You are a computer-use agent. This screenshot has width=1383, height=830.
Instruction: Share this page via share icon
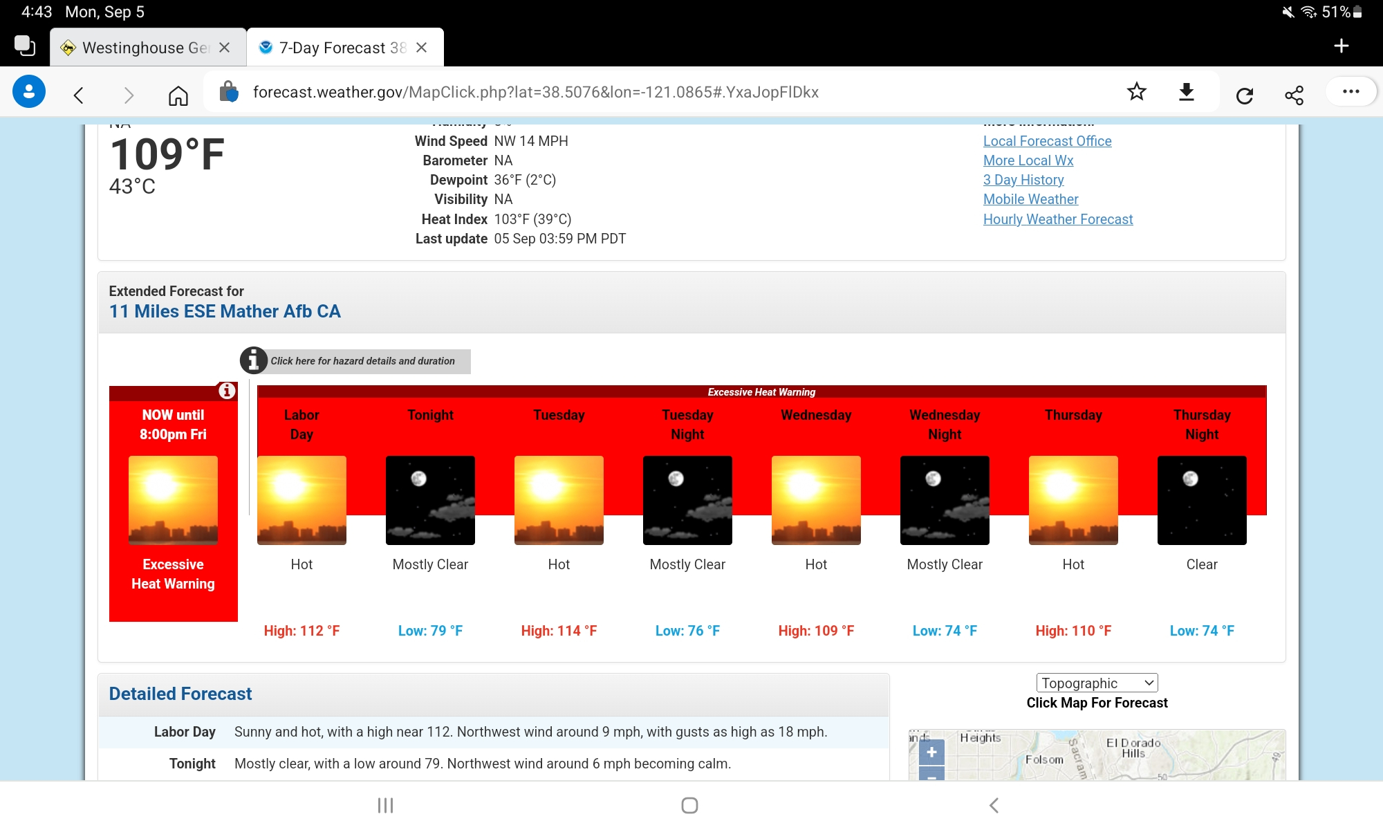pyautogui.click(x=1294, y=95)
